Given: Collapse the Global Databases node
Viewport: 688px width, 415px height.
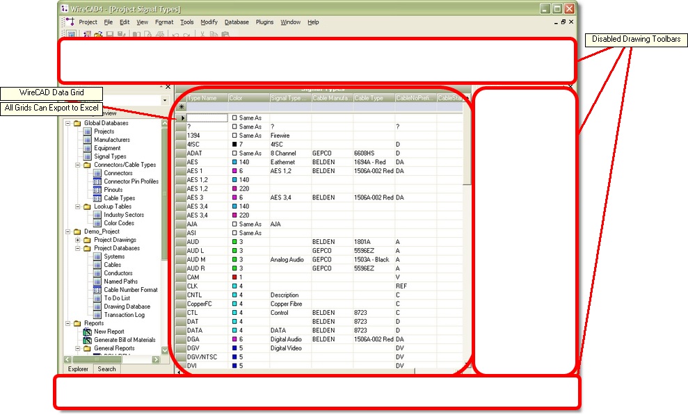Looking at the screenshot, I should pos(68,123).
